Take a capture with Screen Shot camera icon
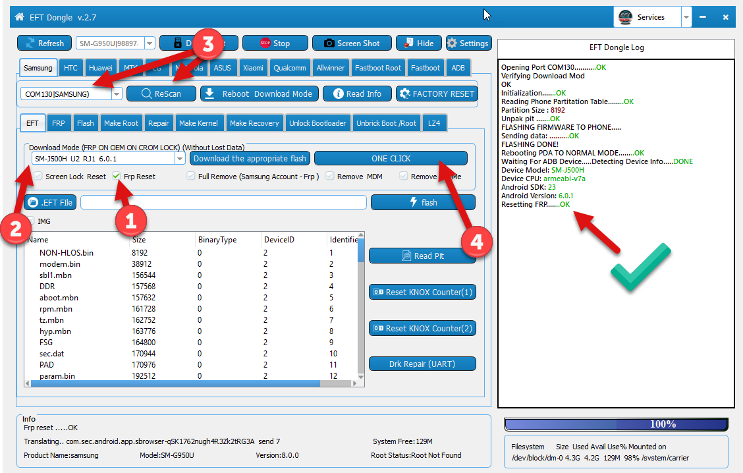743x473 pixels. [x=328, y=43]
